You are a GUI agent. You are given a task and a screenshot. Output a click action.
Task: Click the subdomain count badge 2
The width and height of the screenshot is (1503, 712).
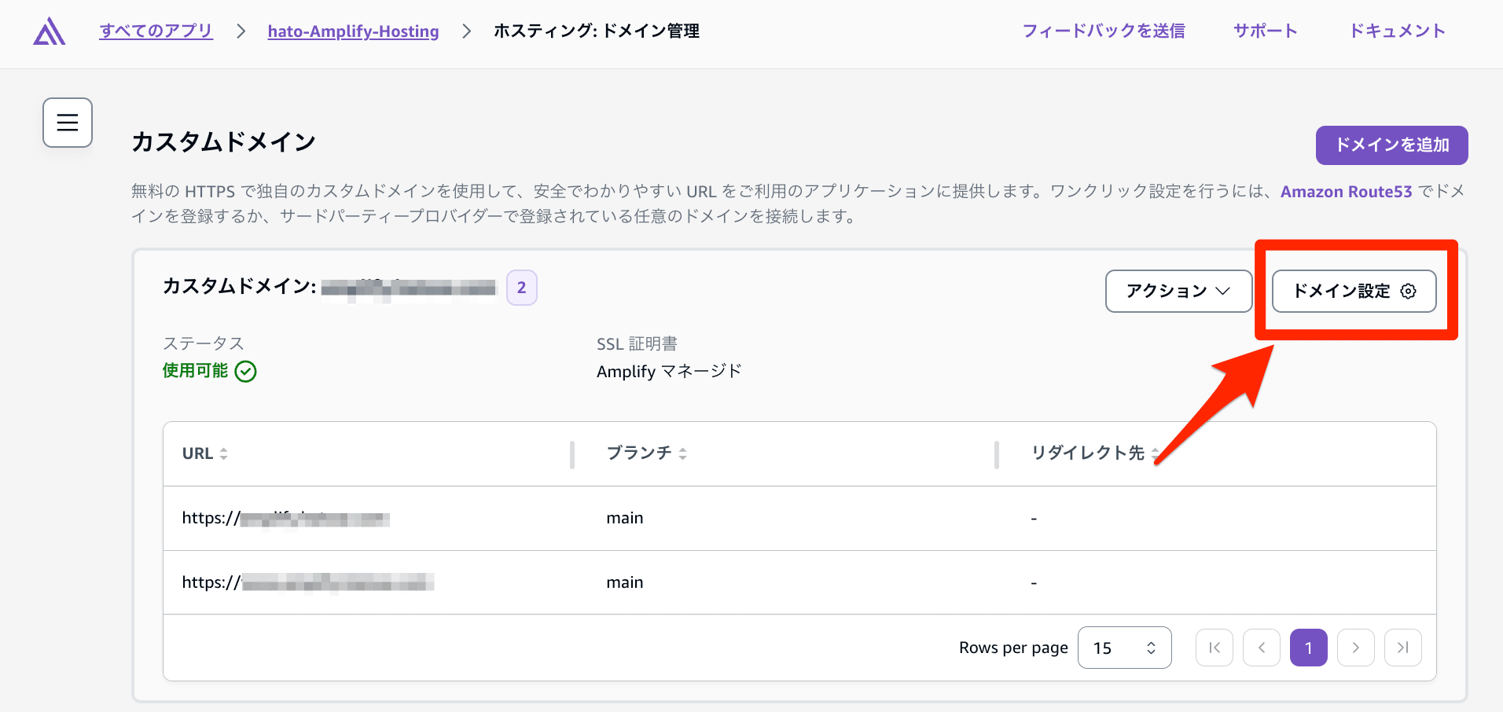[522, 288]
